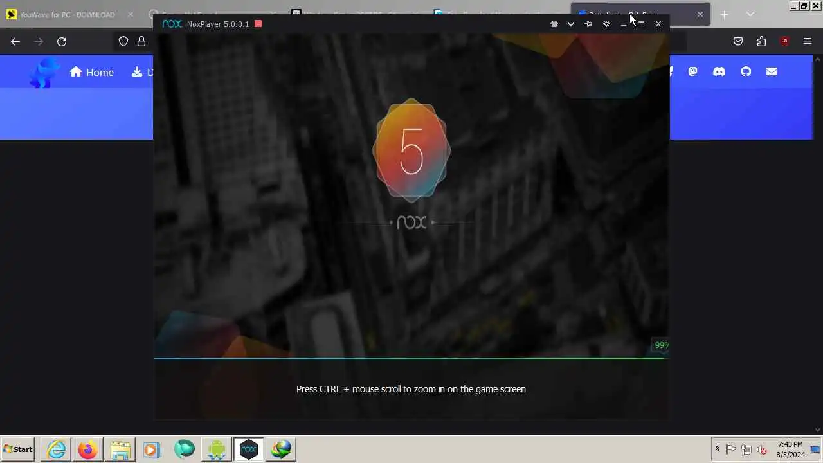Go forward in Firefox
The height and width of the screenshot is (463, 823).
(39, 41)
